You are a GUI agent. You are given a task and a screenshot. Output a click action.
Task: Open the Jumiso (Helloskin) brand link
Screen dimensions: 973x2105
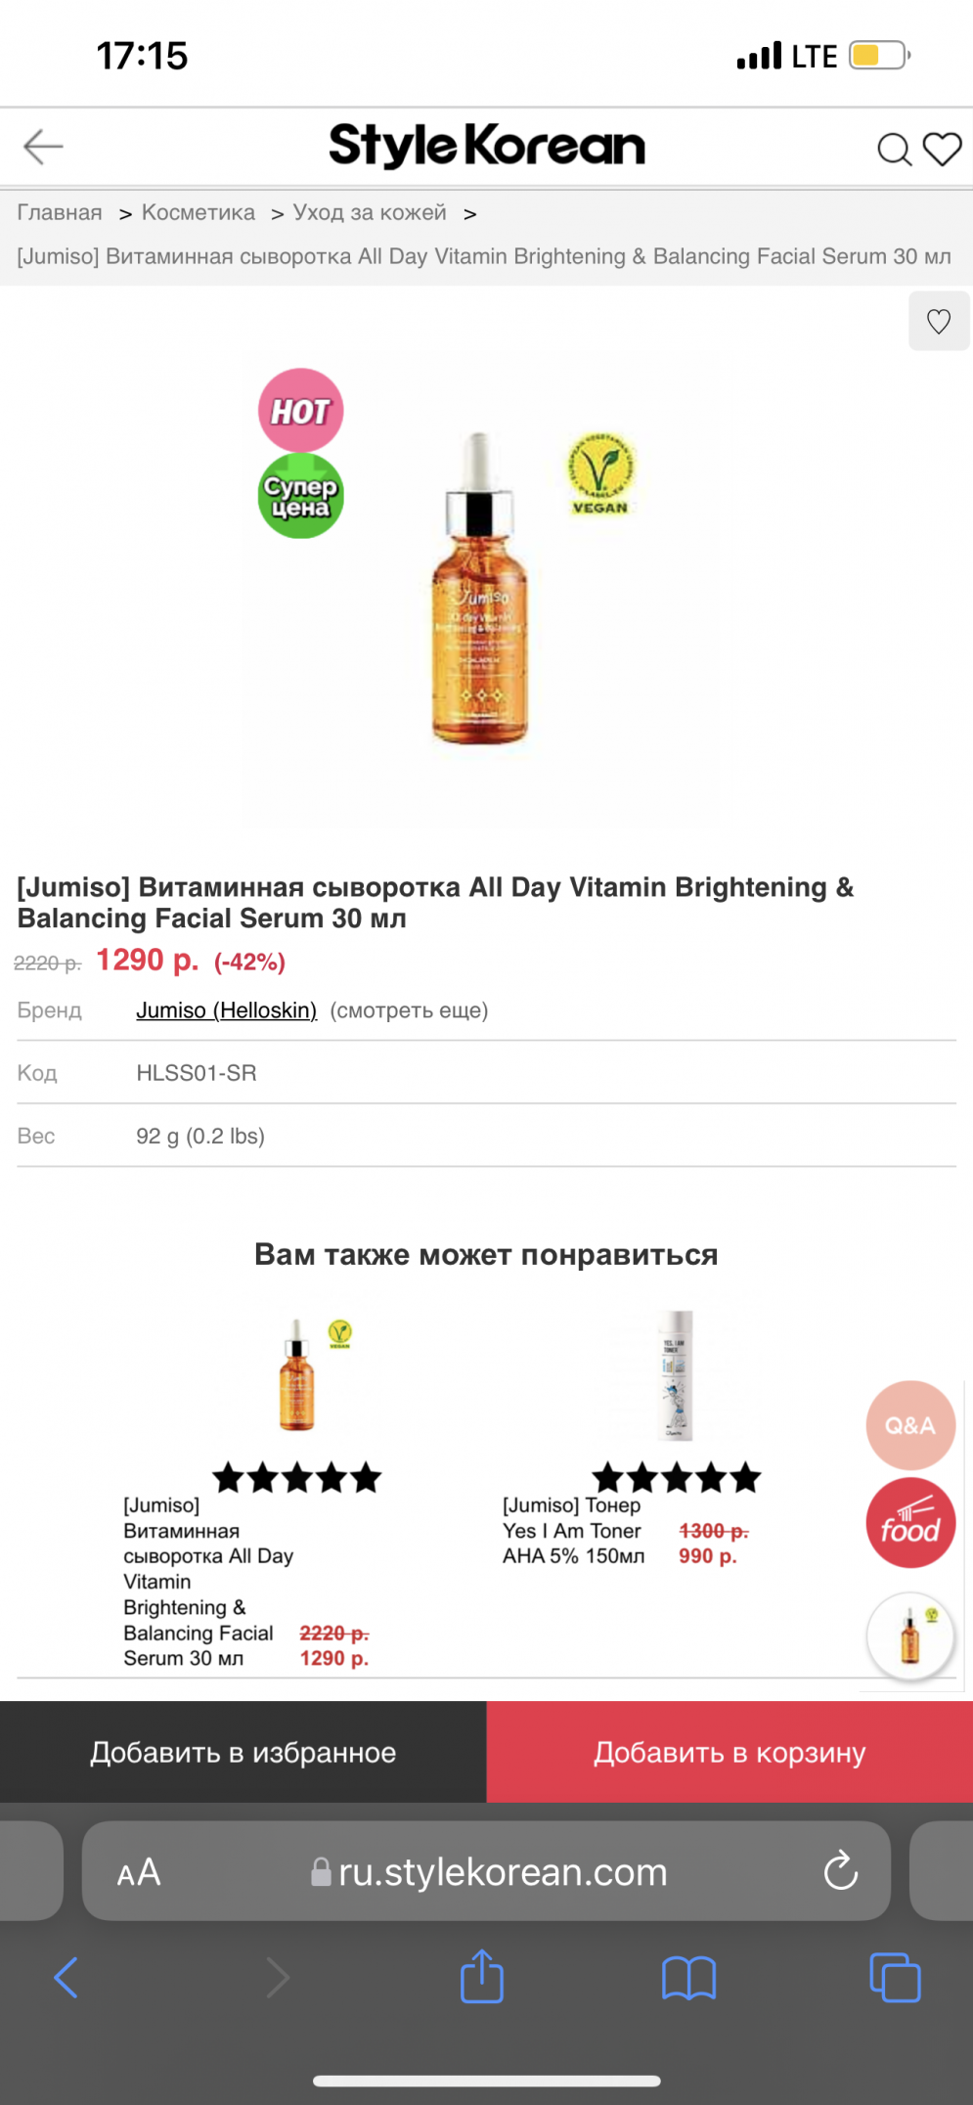(x=227, y=1010)
